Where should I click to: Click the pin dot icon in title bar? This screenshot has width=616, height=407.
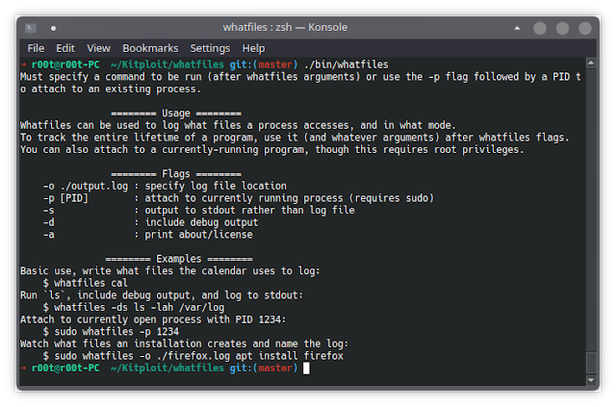click(54, 28)
